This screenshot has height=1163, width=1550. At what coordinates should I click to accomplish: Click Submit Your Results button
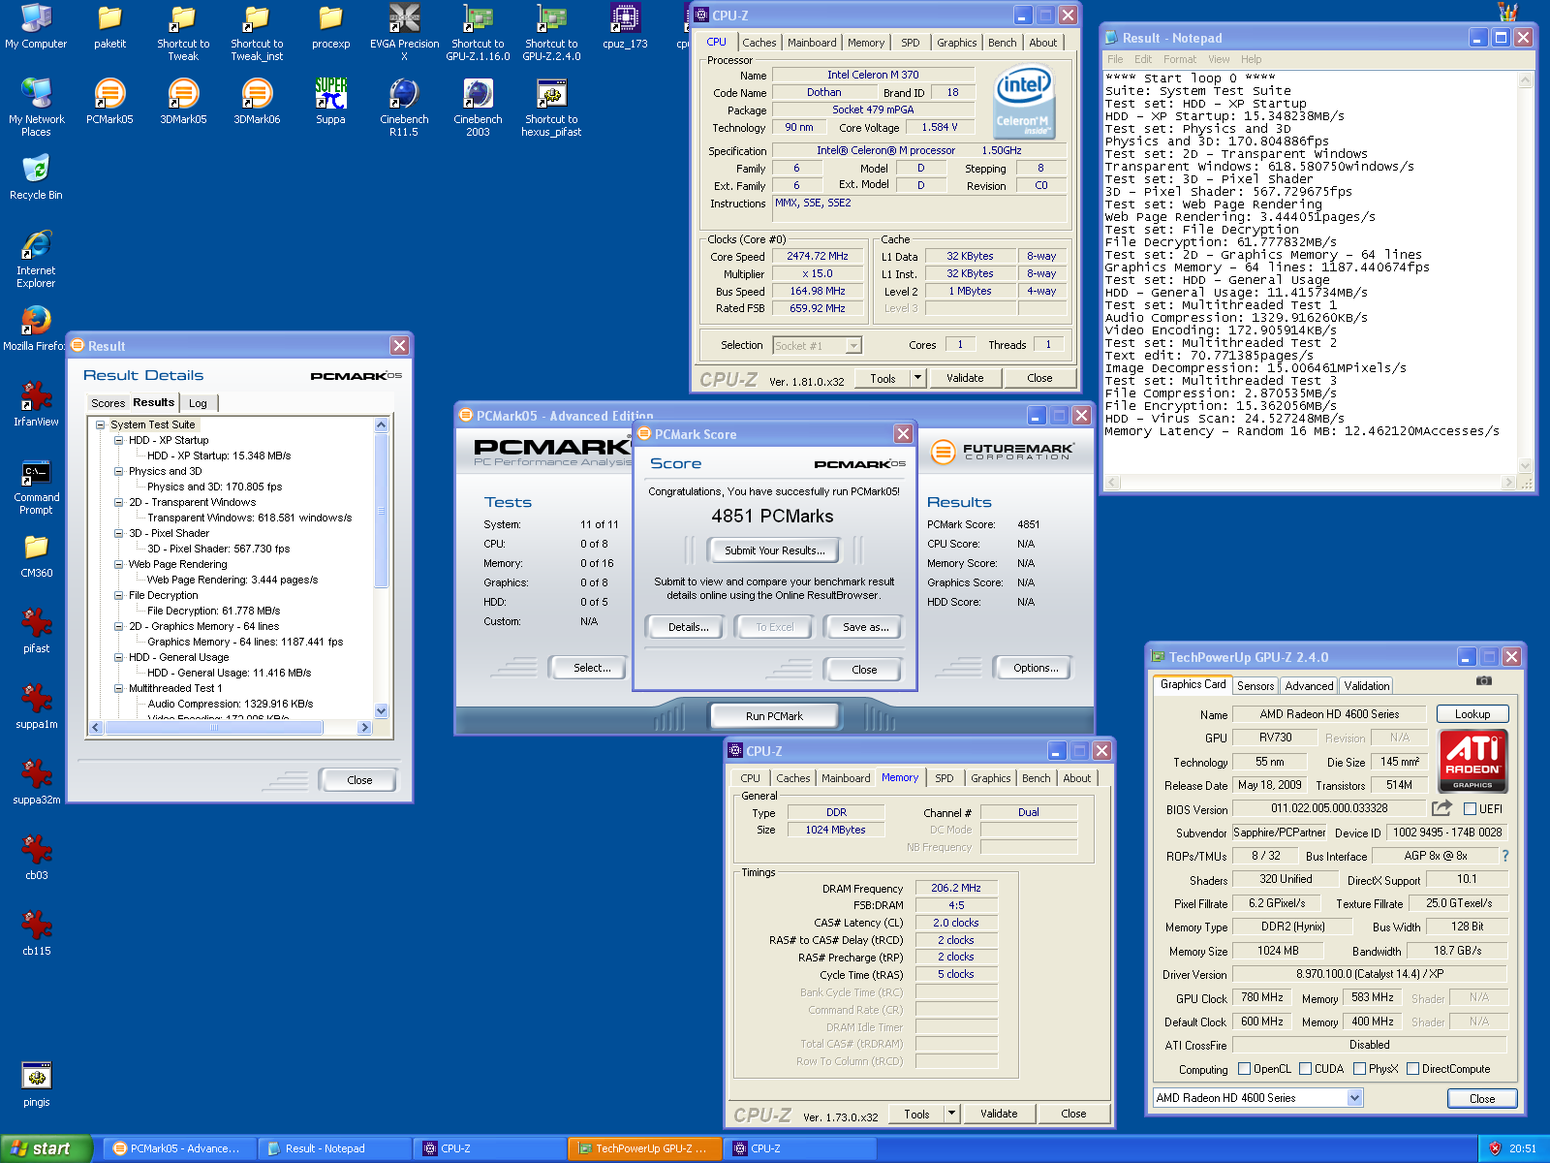tap(774, 550)
